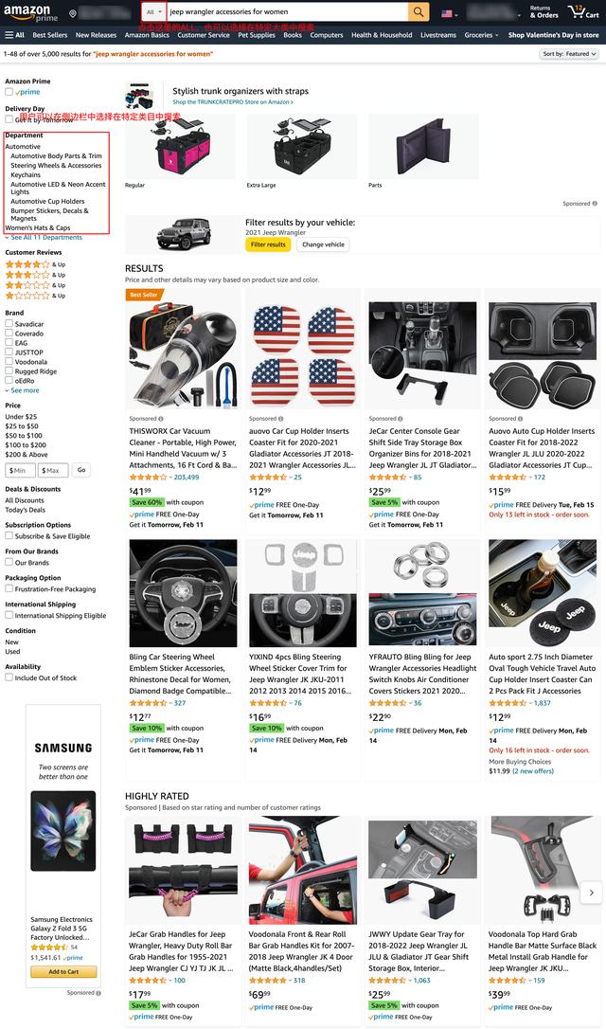Tick Include Out of Stock checkbox
Screen dimensions: 606x1029
click(9, 677)
